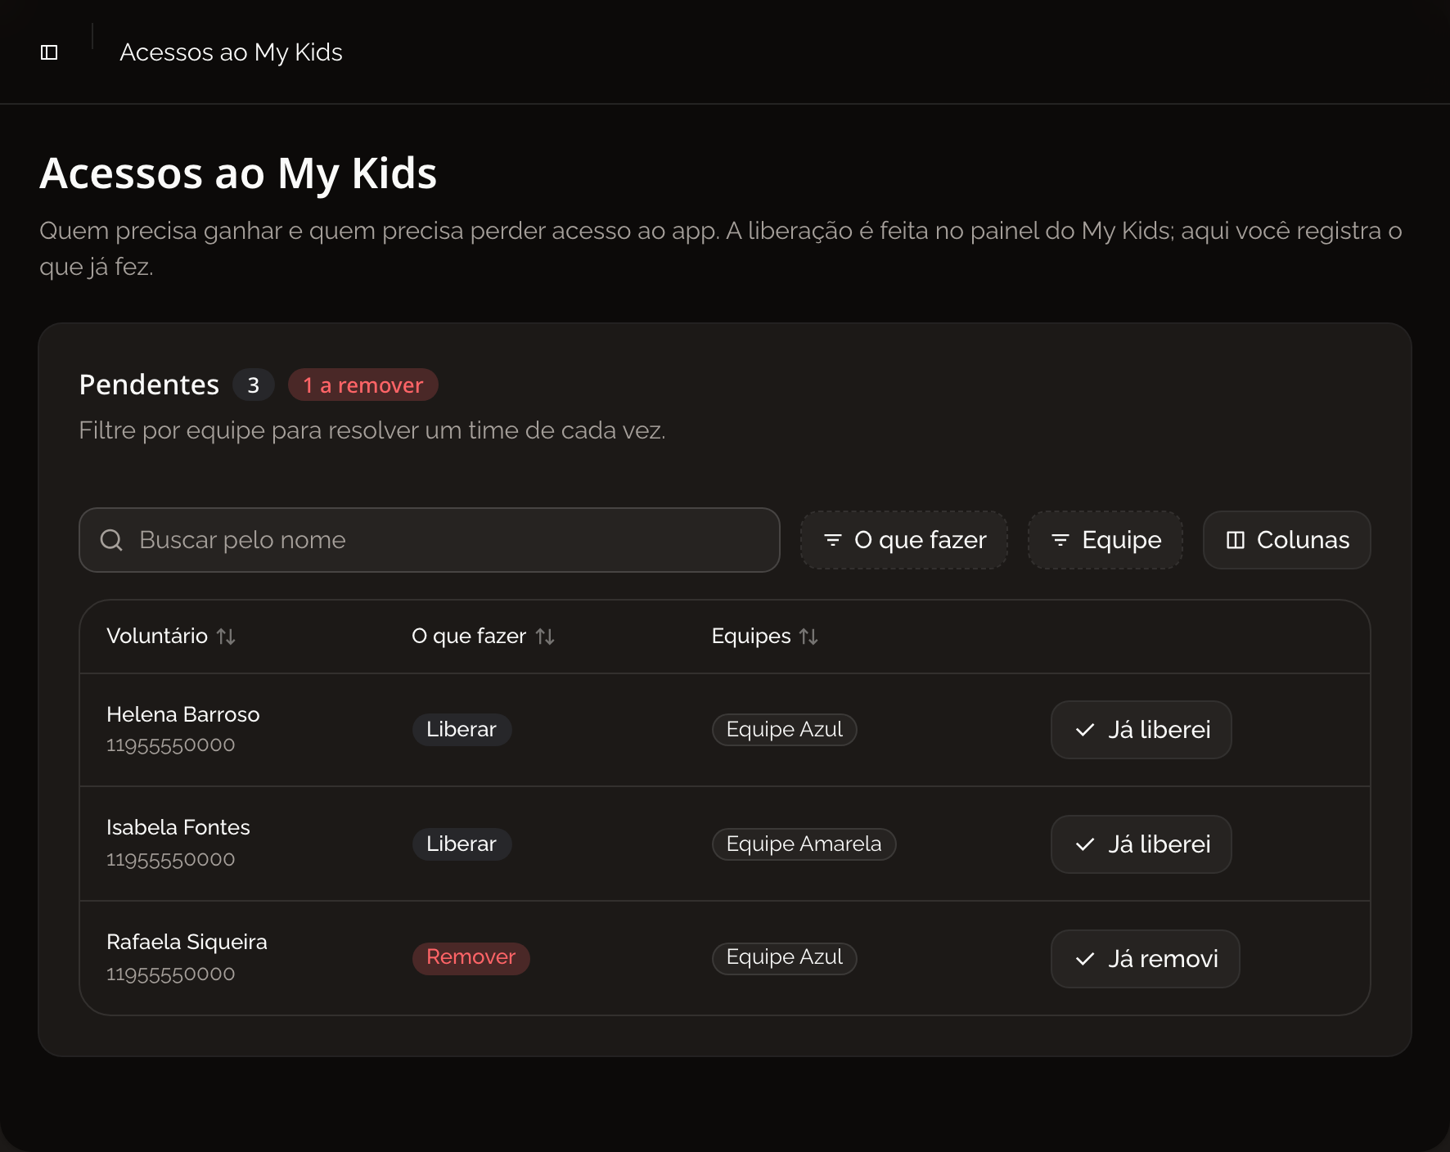Click the Equipe Amarela tag
Image resolution: width=1450 pixels, height=1152 pixels.
tap(804, 844)
